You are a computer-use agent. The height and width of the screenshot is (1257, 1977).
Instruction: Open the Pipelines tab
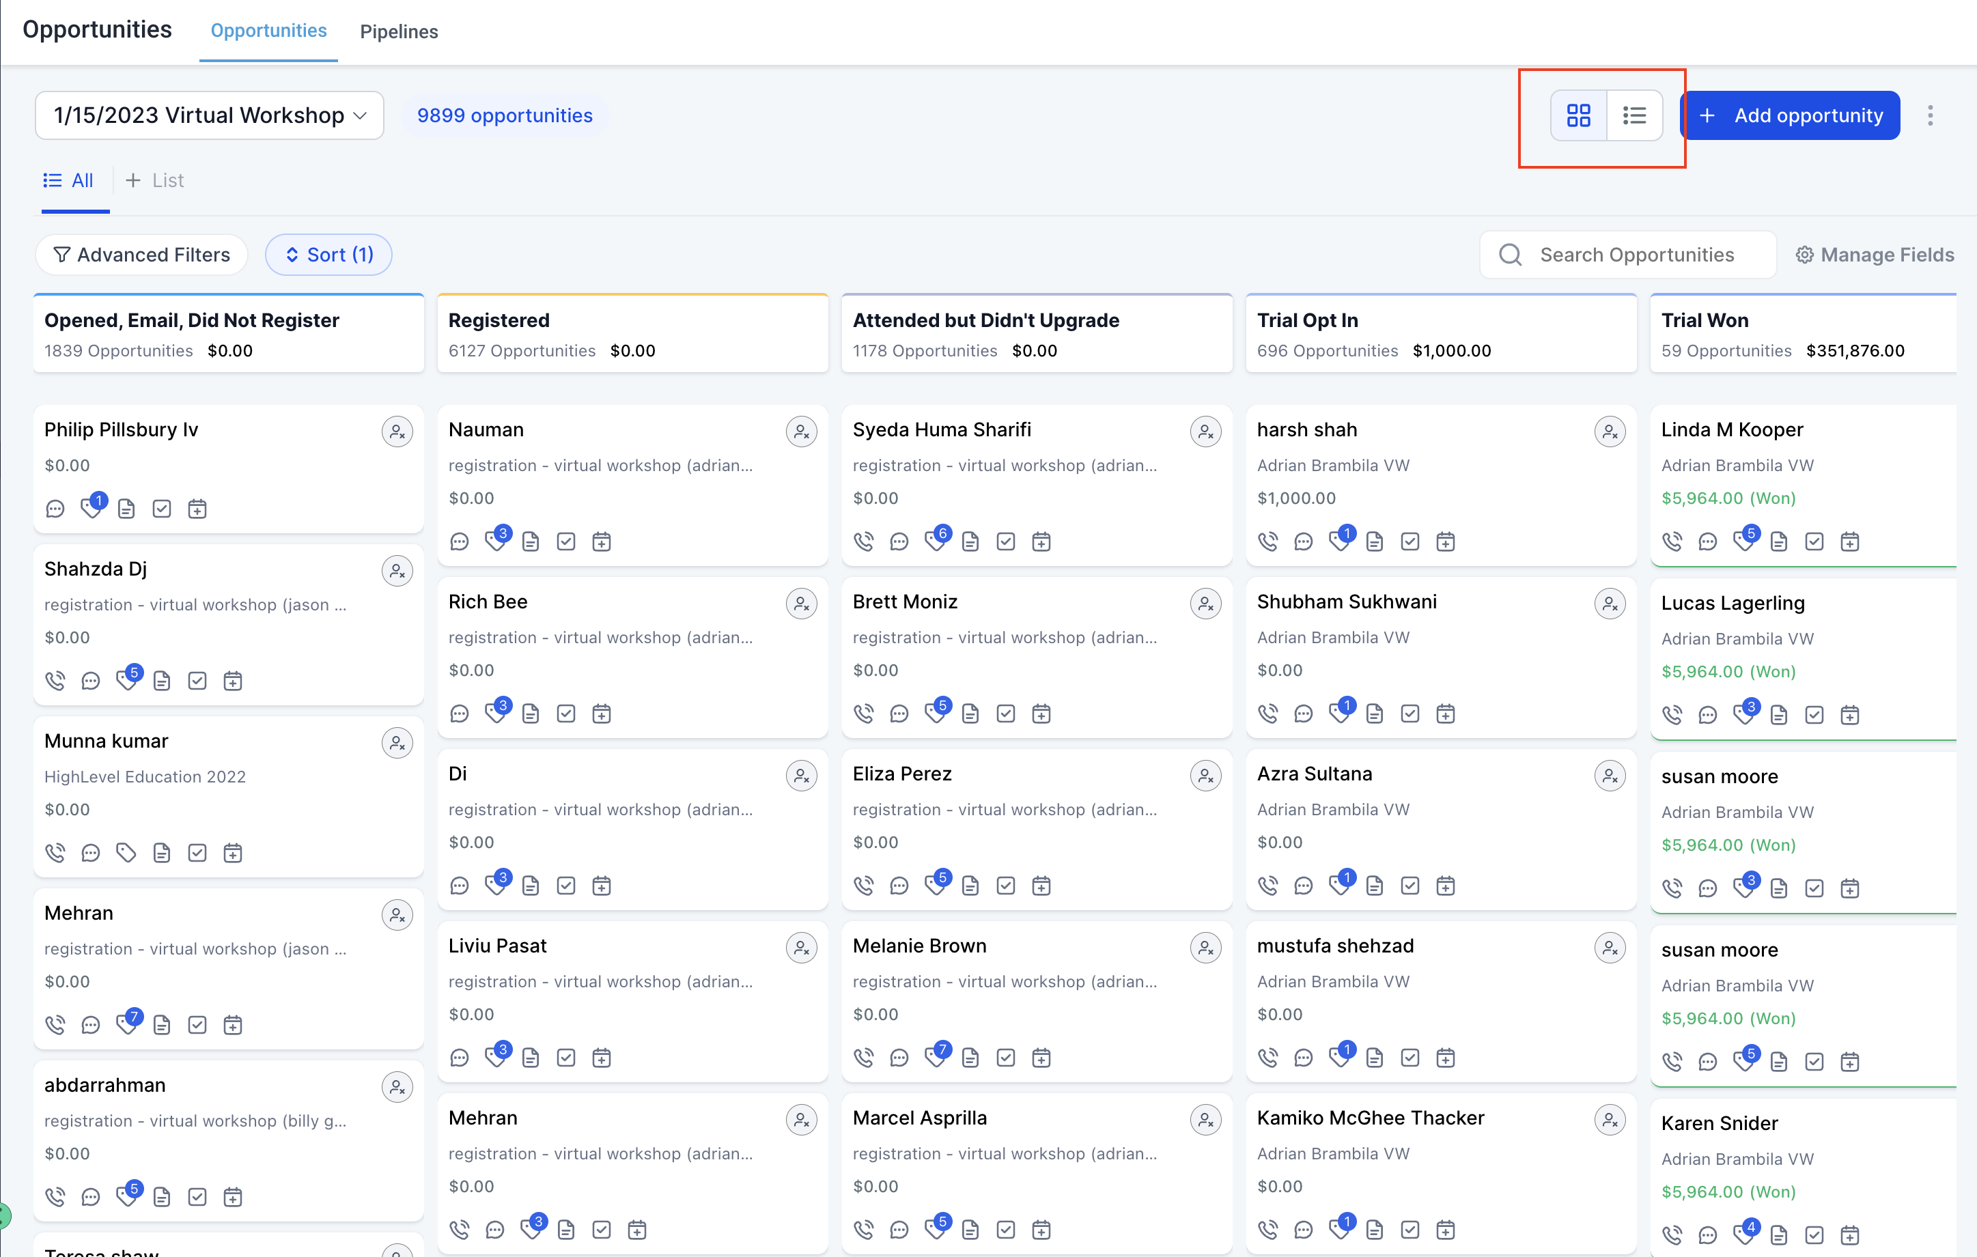click(399, 31)
